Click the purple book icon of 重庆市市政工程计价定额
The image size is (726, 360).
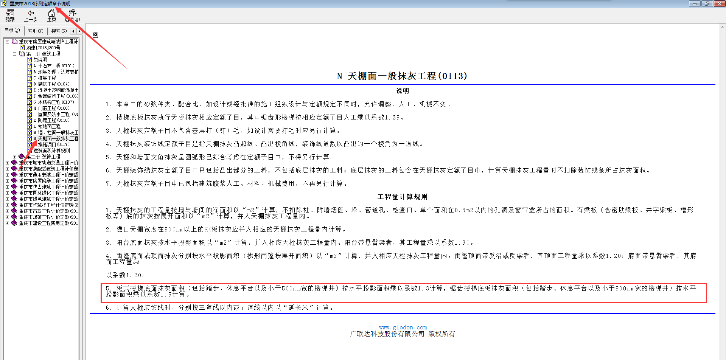click(x=15, y=211)
